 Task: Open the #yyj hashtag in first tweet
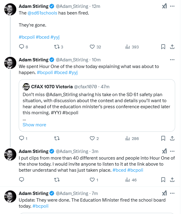coord(55,37)
